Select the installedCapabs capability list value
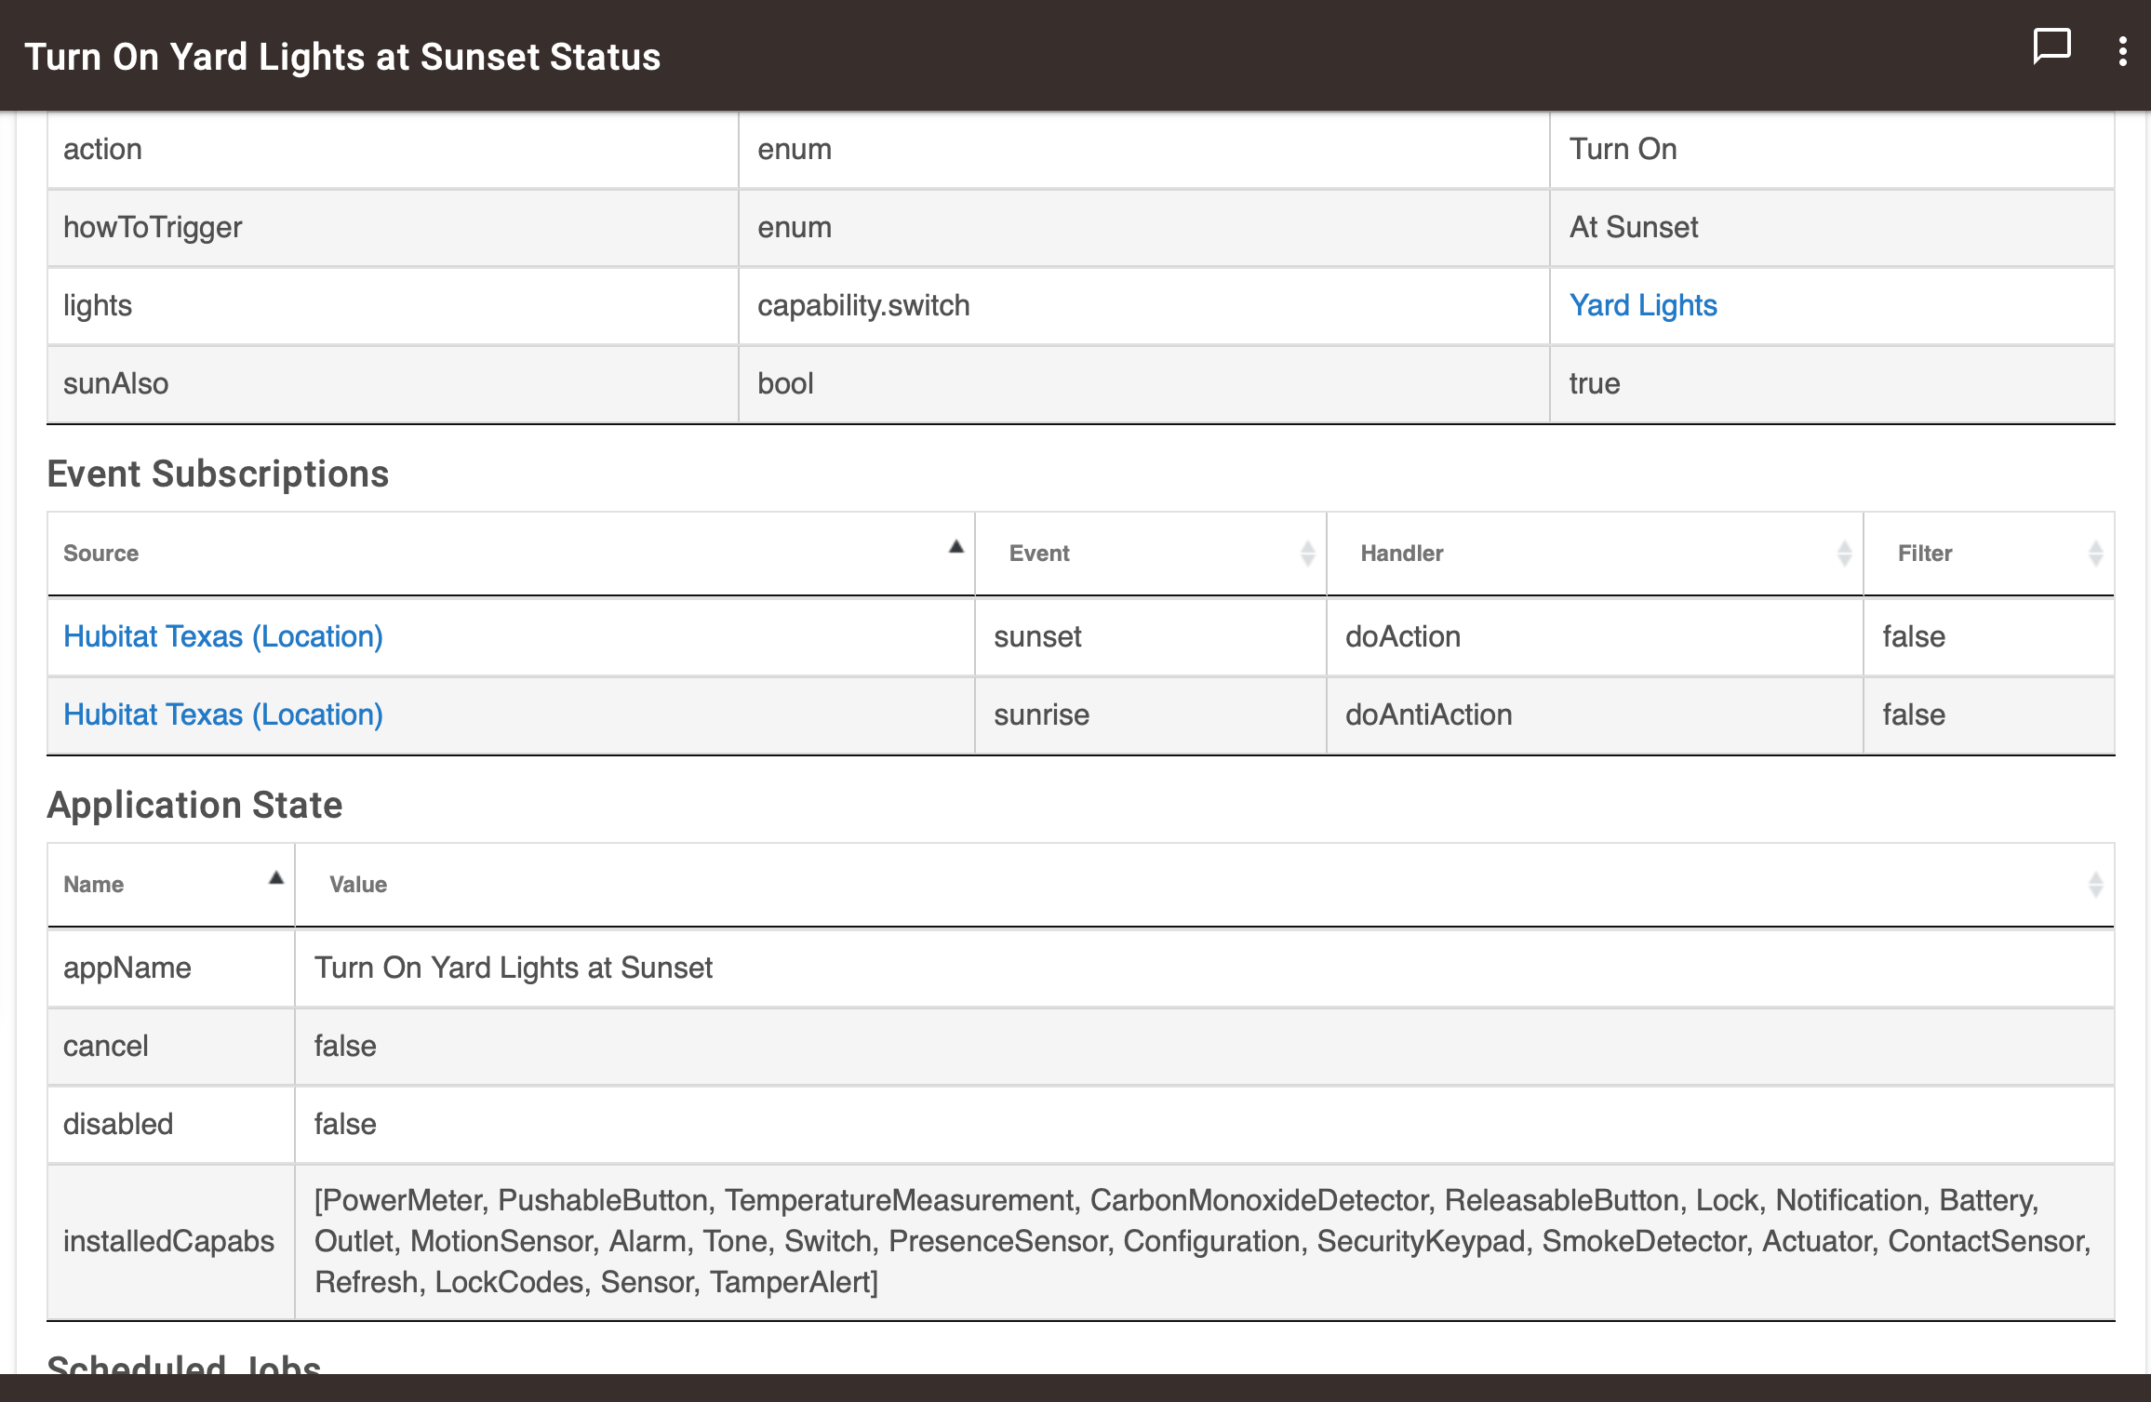Screen dimensions: 2151x1402 click(1205, 1241)
